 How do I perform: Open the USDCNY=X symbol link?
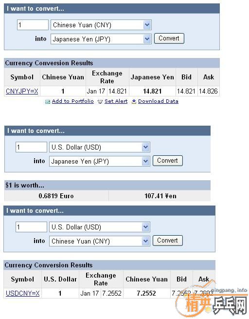[22, 293]
